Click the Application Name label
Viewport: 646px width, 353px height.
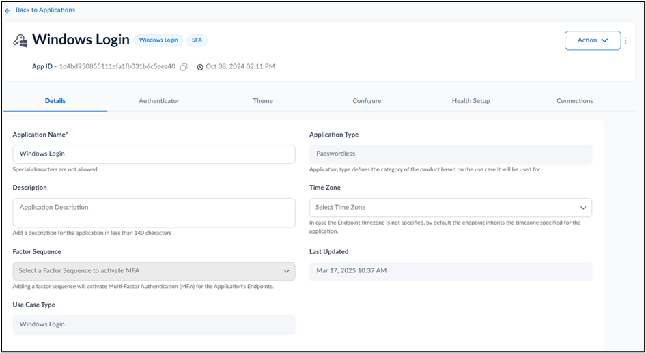(40, 135)
